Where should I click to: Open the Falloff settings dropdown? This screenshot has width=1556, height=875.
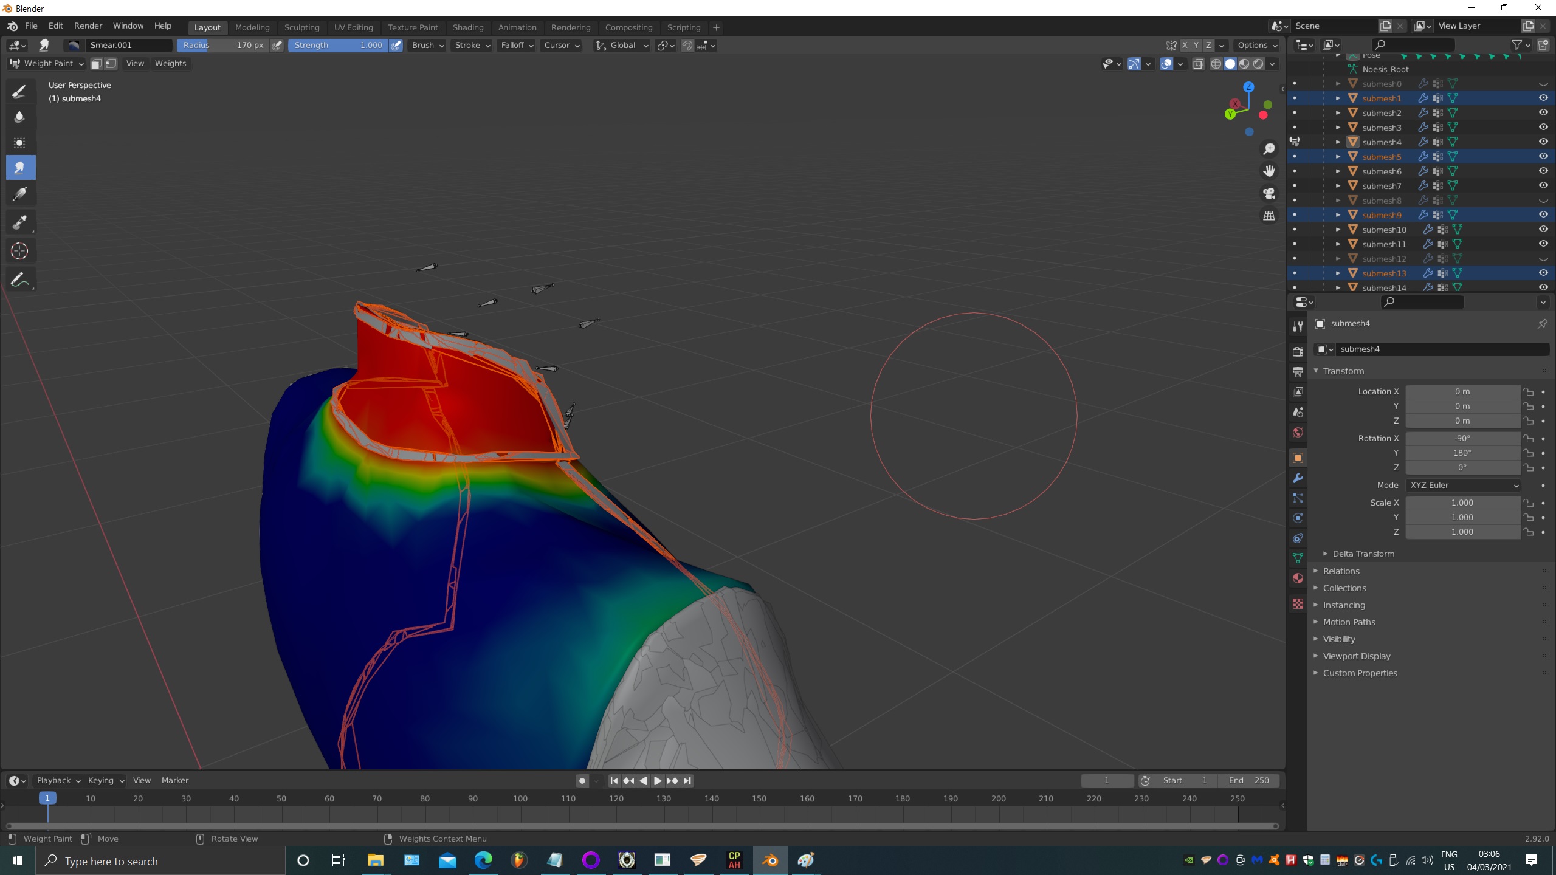(x=517, y=45)
